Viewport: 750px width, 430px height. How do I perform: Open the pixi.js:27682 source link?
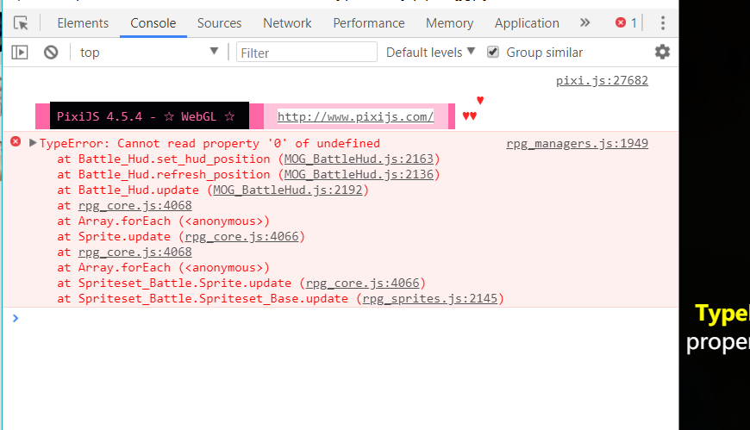602,80
